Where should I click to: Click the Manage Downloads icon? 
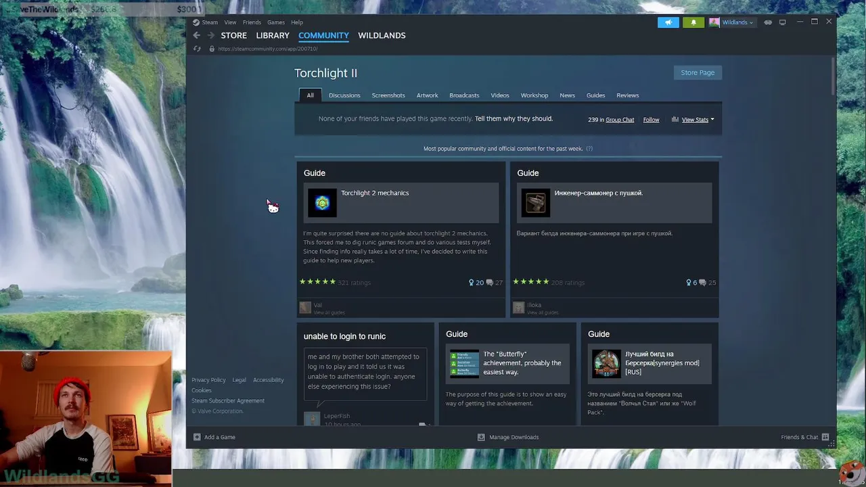tap(481, 437)
